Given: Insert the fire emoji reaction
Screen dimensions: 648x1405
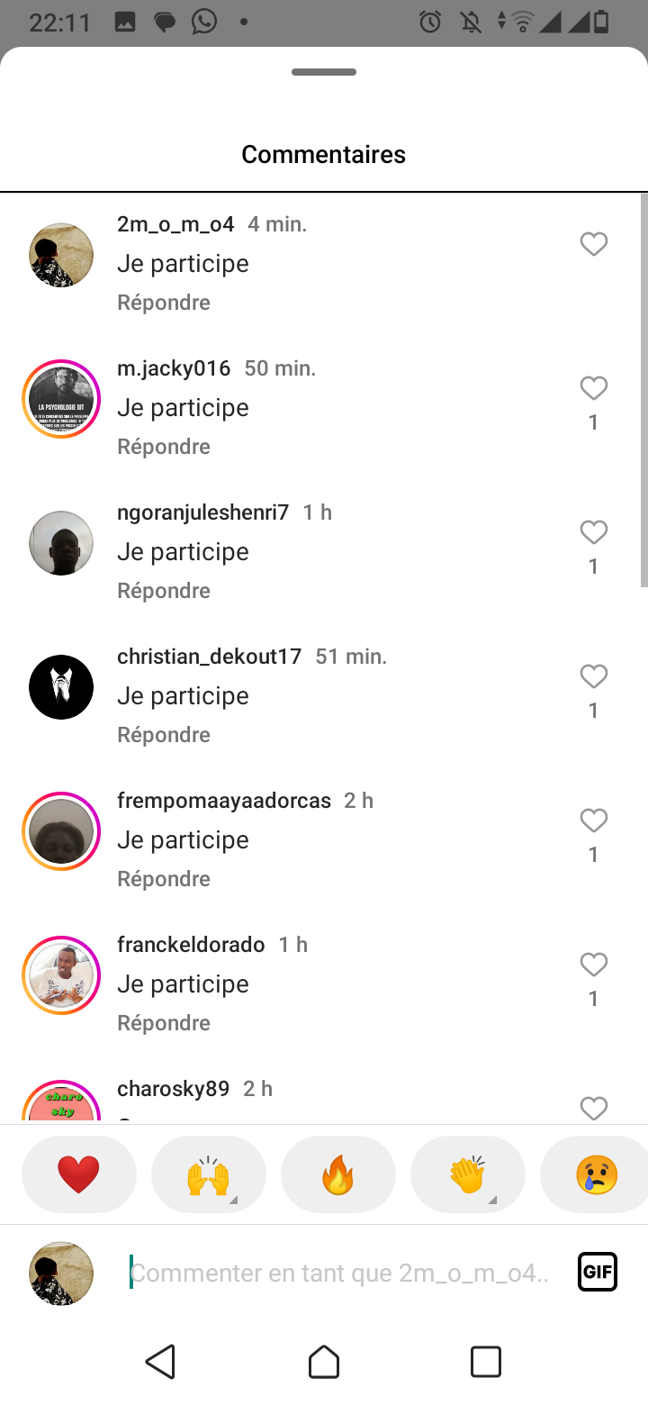Looking at the screenshot, I should click(x=338, y=1174).
